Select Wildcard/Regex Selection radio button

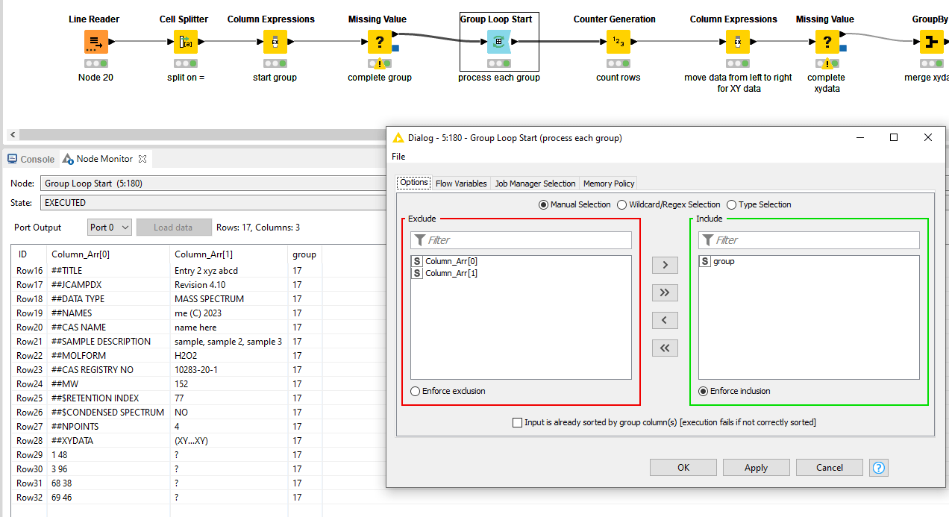click(622, 204)
